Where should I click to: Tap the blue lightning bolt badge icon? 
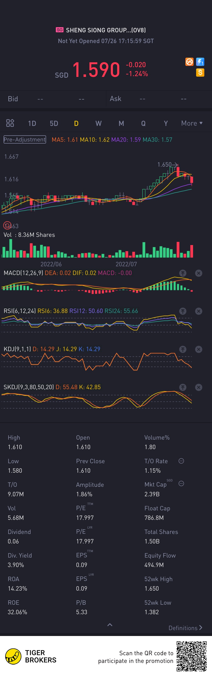[200, 62]
